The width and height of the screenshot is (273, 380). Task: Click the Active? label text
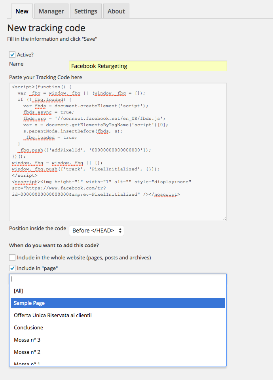tap(25, 55)
